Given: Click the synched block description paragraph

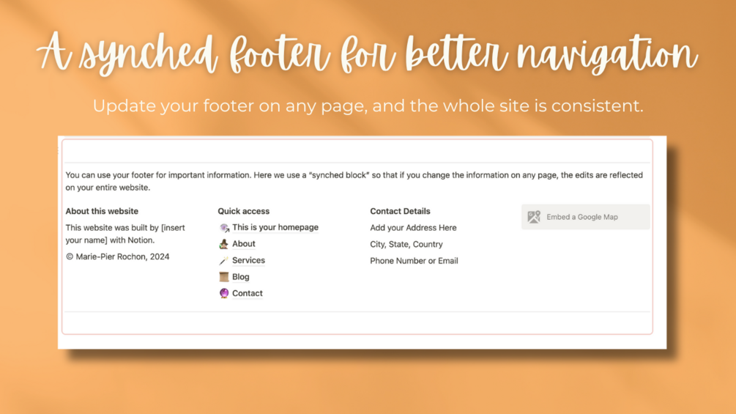Looking at the screenshot, I should point(354,181).
